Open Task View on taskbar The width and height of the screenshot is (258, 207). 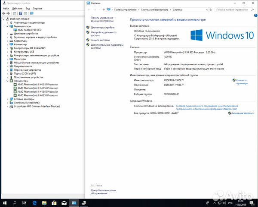point(24,203)
